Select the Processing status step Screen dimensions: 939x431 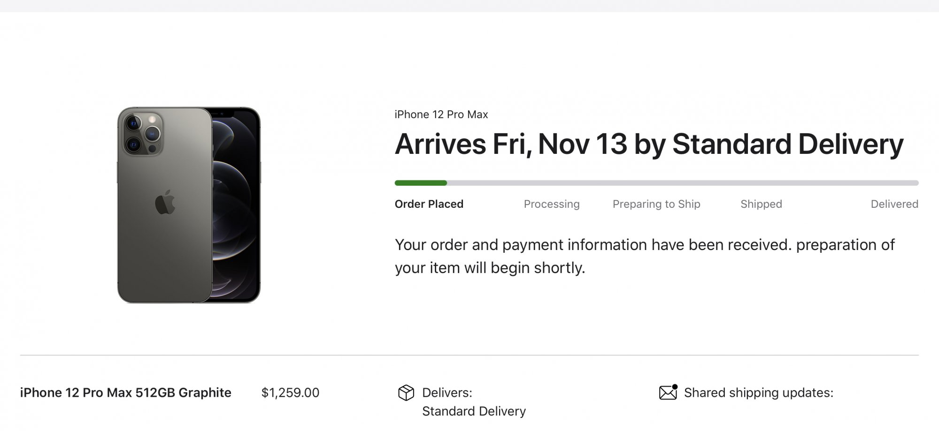[x=551, y=204]
